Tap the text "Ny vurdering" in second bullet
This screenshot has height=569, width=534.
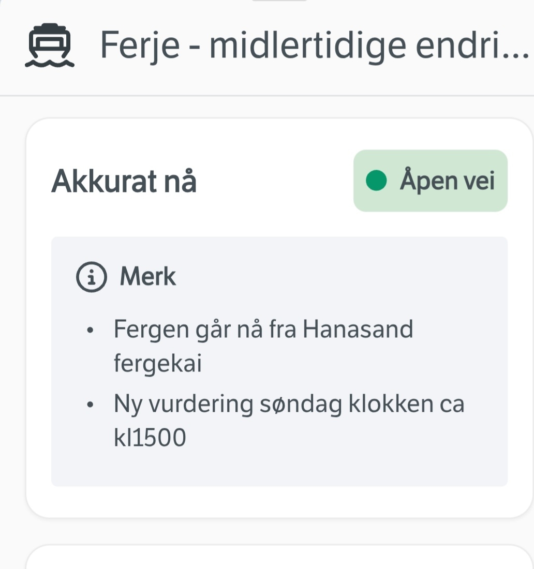183,405
